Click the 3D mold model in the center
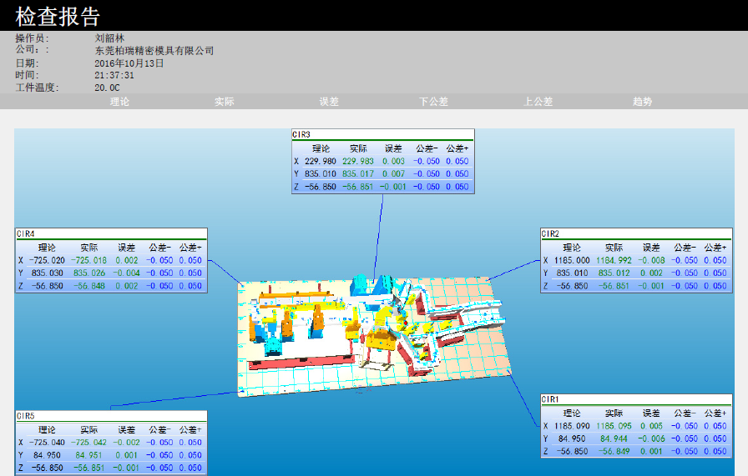This screenshot has width=748, height=476. coord(376,333)
